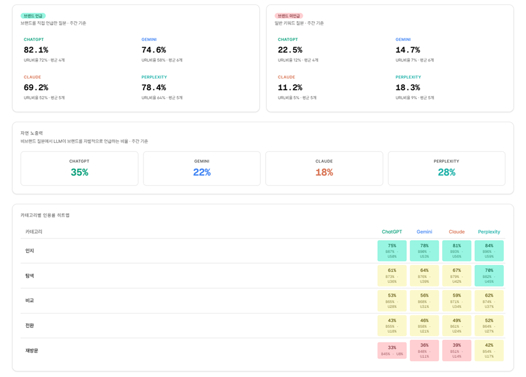Click the Gemini heatmap column header
The width and height of the screenshot is (526, 377).
[424, 232]
